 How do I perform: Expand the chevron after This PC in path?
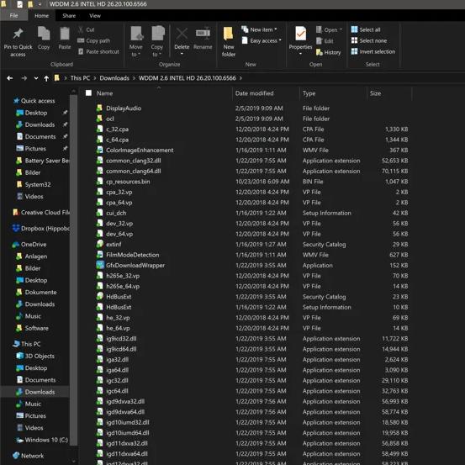coord(95,78)
